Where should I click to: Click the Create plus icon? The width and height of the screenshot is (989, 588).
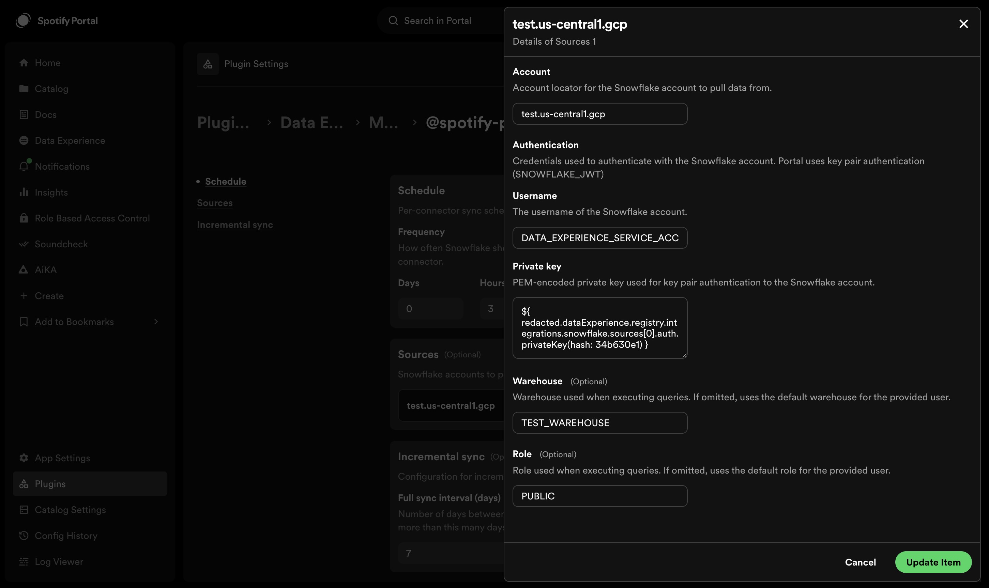tap(24, 296)
